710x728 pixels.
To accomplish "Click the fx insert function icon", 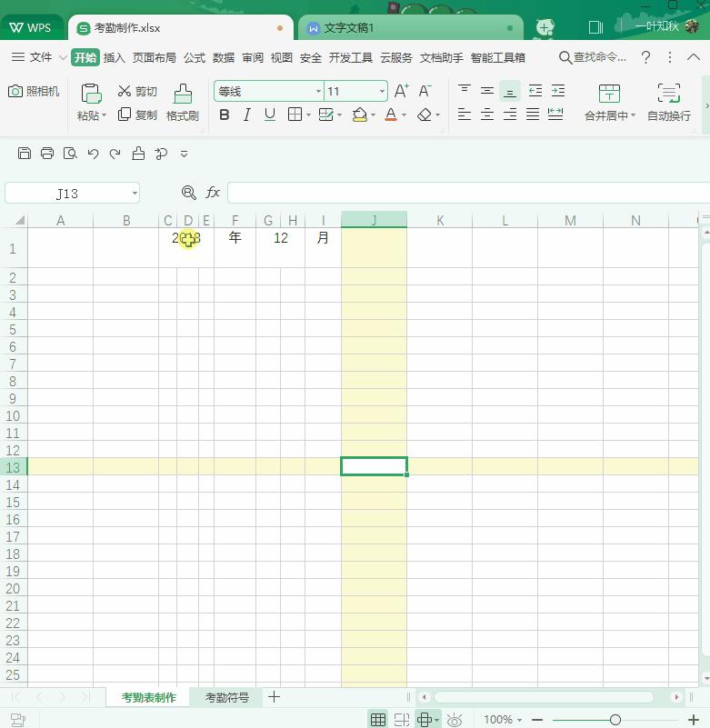I will [x=212, y=192].
